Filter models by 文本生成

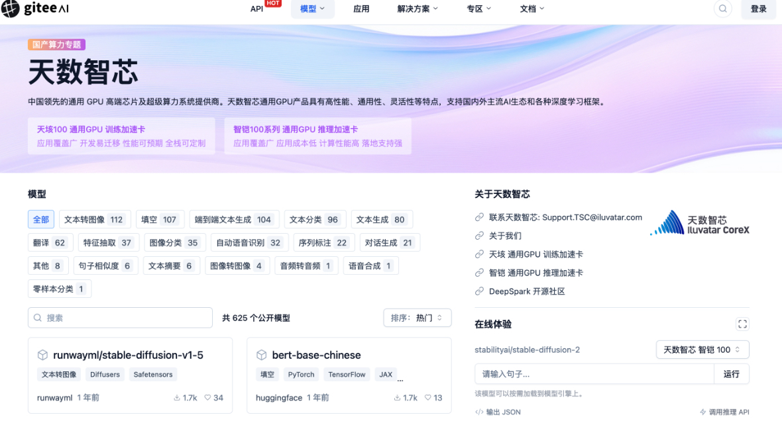382,220
